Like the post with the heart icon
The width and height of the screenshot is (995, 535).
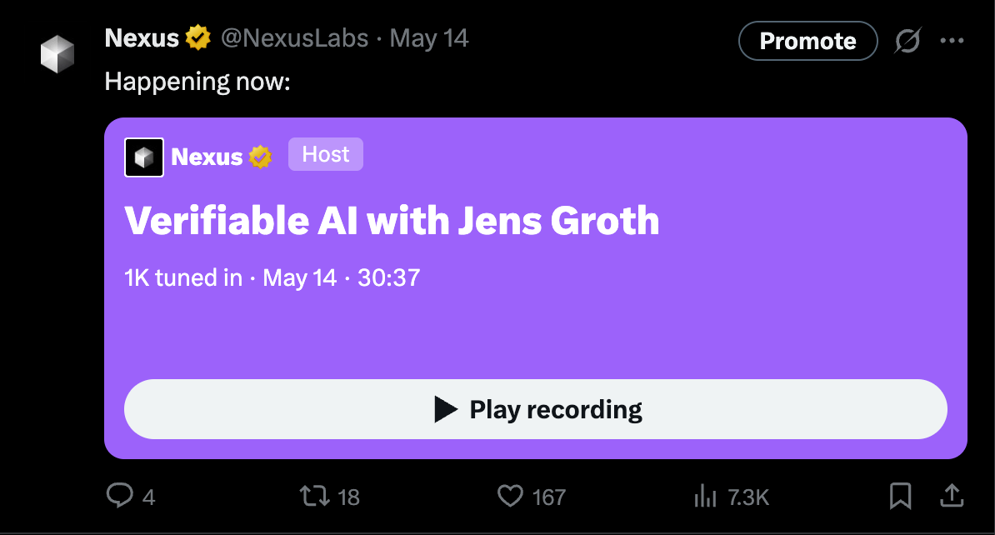point(510,496)
